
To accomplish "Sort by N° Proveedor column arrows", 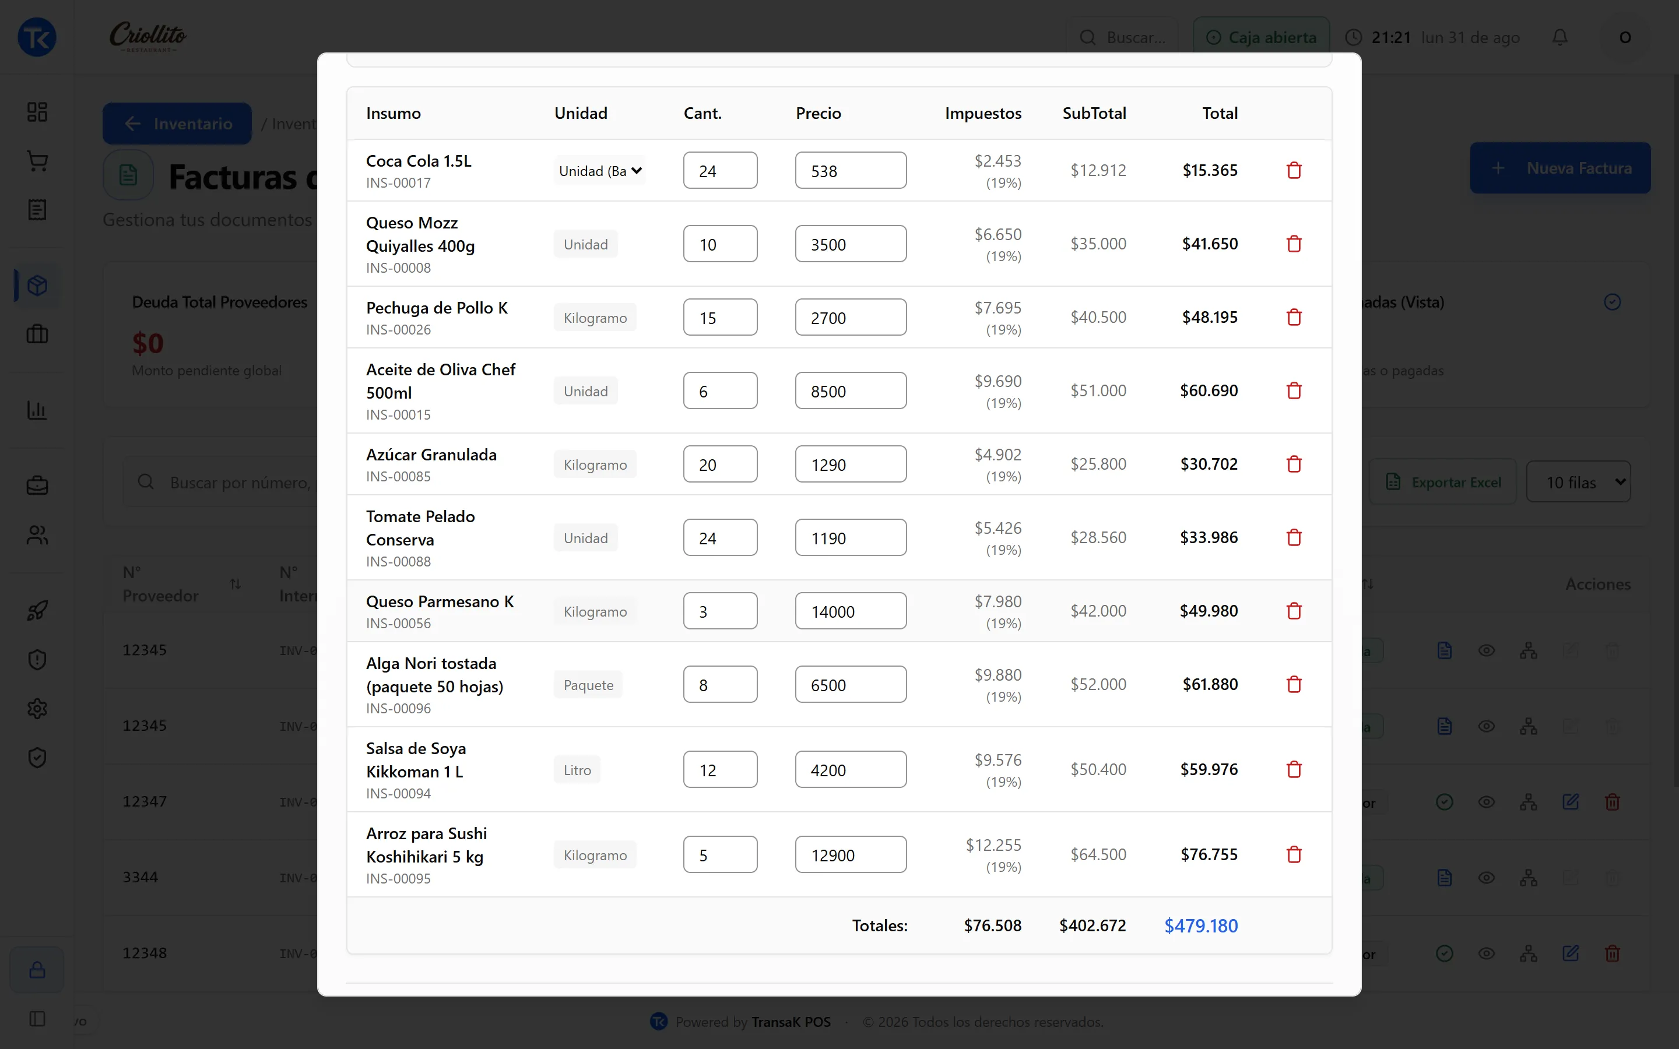I will pos(235,584).
